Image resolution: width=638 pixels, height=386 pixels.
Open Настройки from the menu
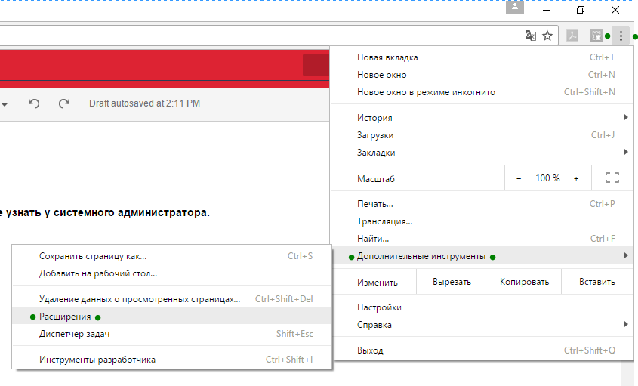coord(482,307)
